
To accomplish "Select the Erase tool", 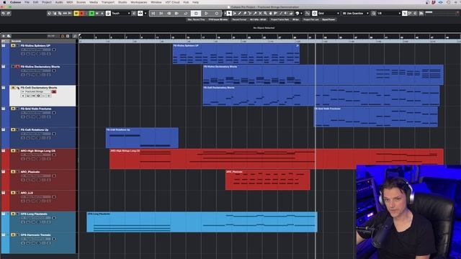I will 245,13.
